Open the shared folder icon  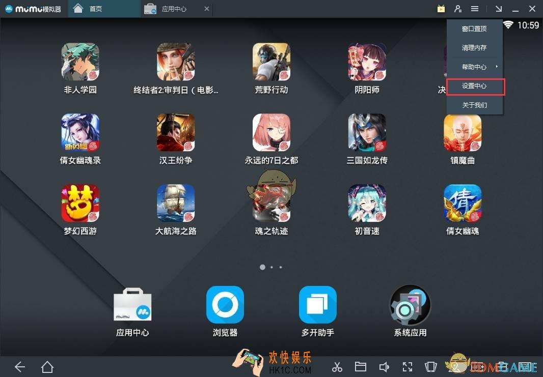pos(361,367)
